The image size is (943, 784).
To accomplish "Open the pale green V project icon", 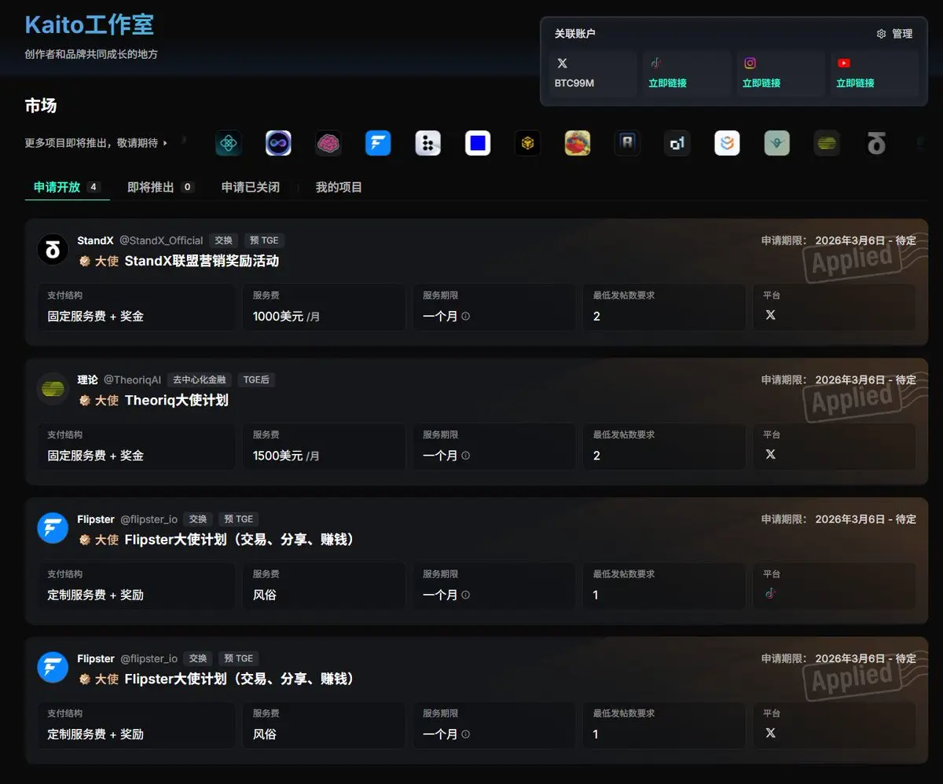I will pyautogui.click(x=777, y=143).
